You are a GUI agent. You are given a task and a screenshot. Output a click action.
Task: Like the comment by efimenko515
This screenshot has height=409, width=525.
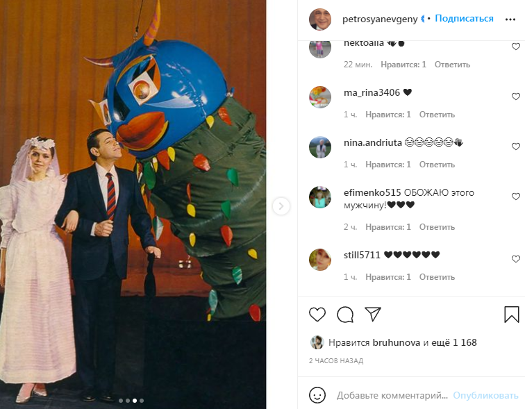pyautogui.click(x=516, y=197)
